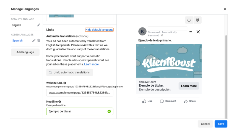This screenshot has width=234, height=132.
Task: Dismiss the ad preview with X
Action: point(198,32)
